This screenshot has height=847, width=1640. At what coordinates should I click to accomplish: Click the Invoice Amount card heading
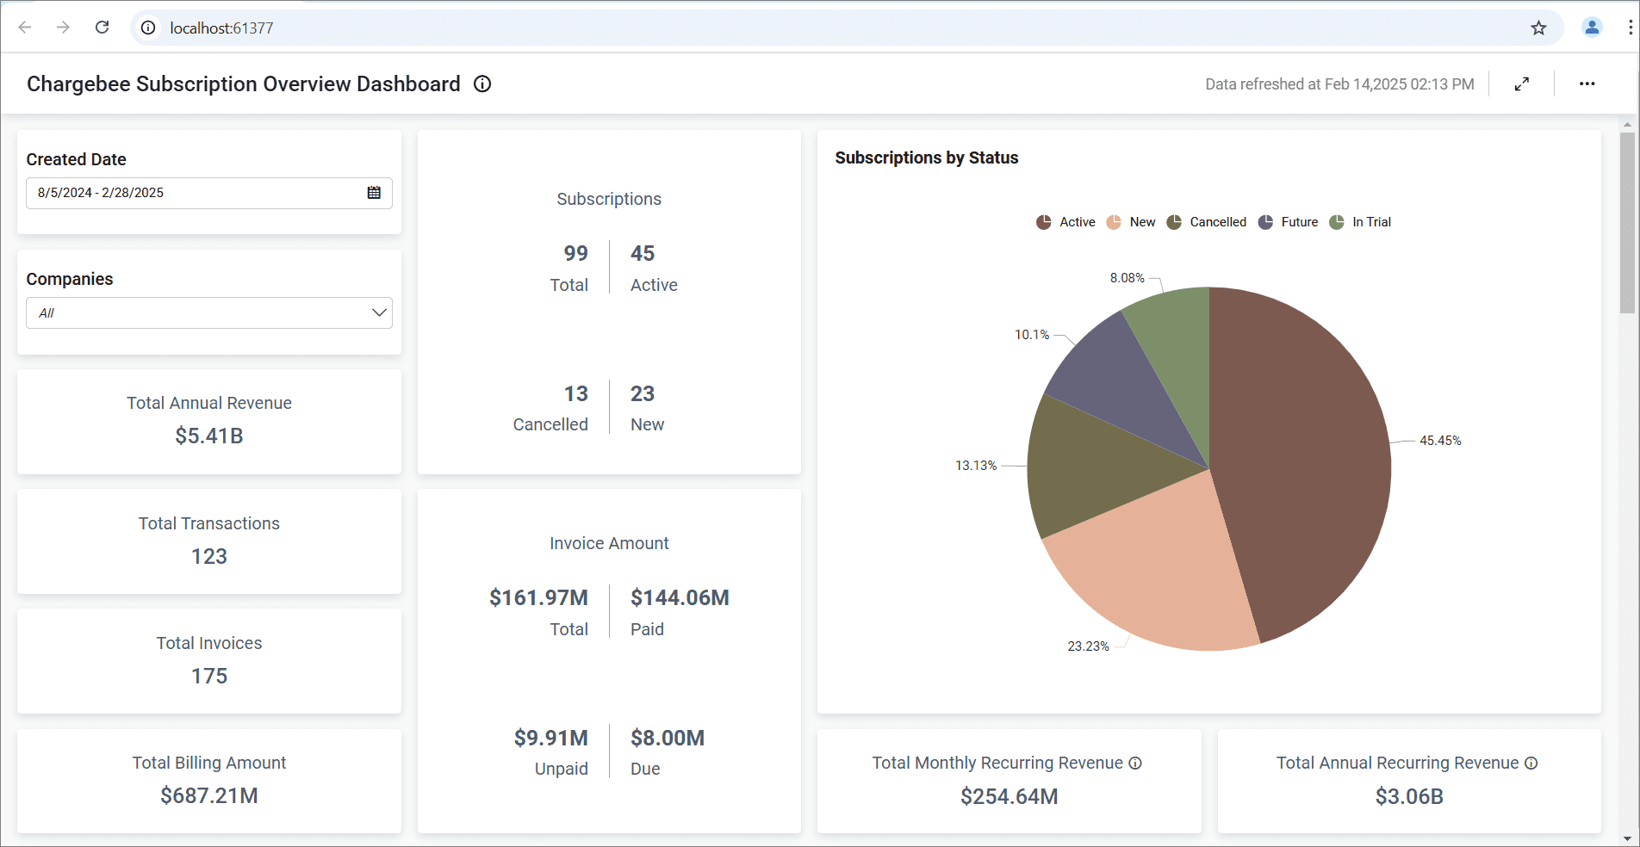[x=609, y=544]
